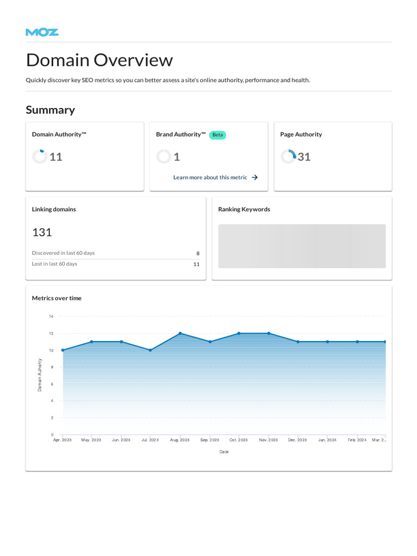The height and width of the screenshot is (556, 417).
Task: Select the Domain Authority value 11
Action: click(56, 157)
